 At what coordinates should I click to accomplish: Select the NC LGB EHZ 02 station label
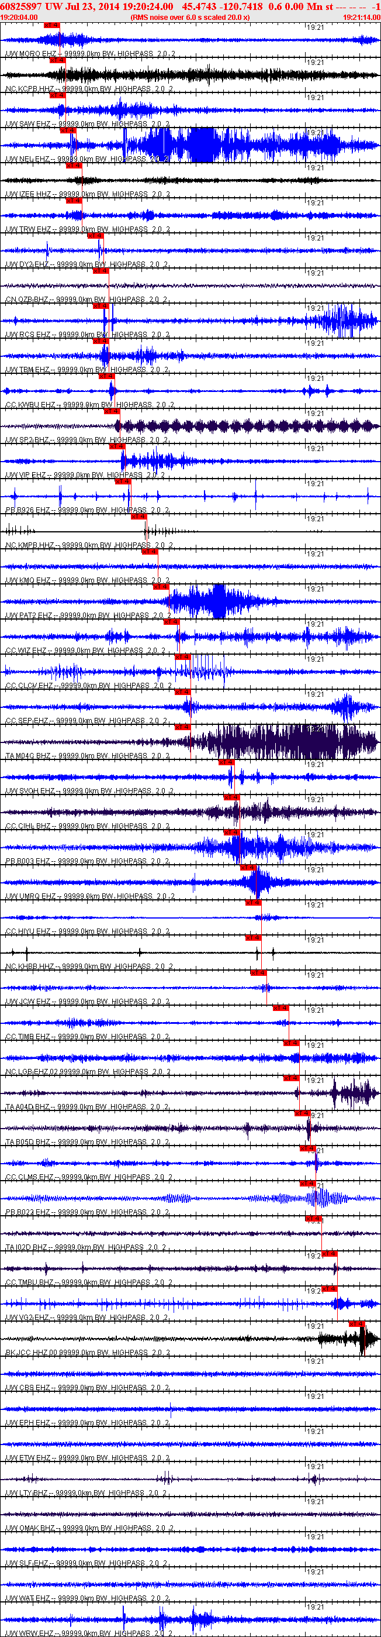click(88, 1071)
